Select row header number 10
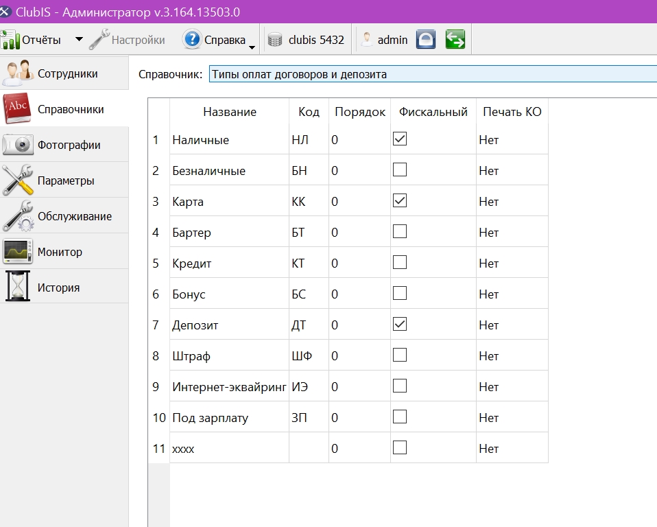This screenshot has width=657, height=527. (x=159, y=417)
